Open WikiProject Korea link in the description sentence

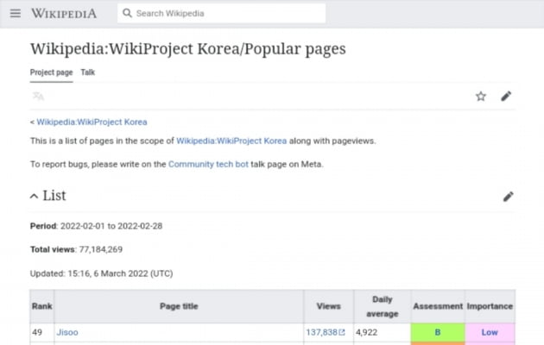point(231,141)
